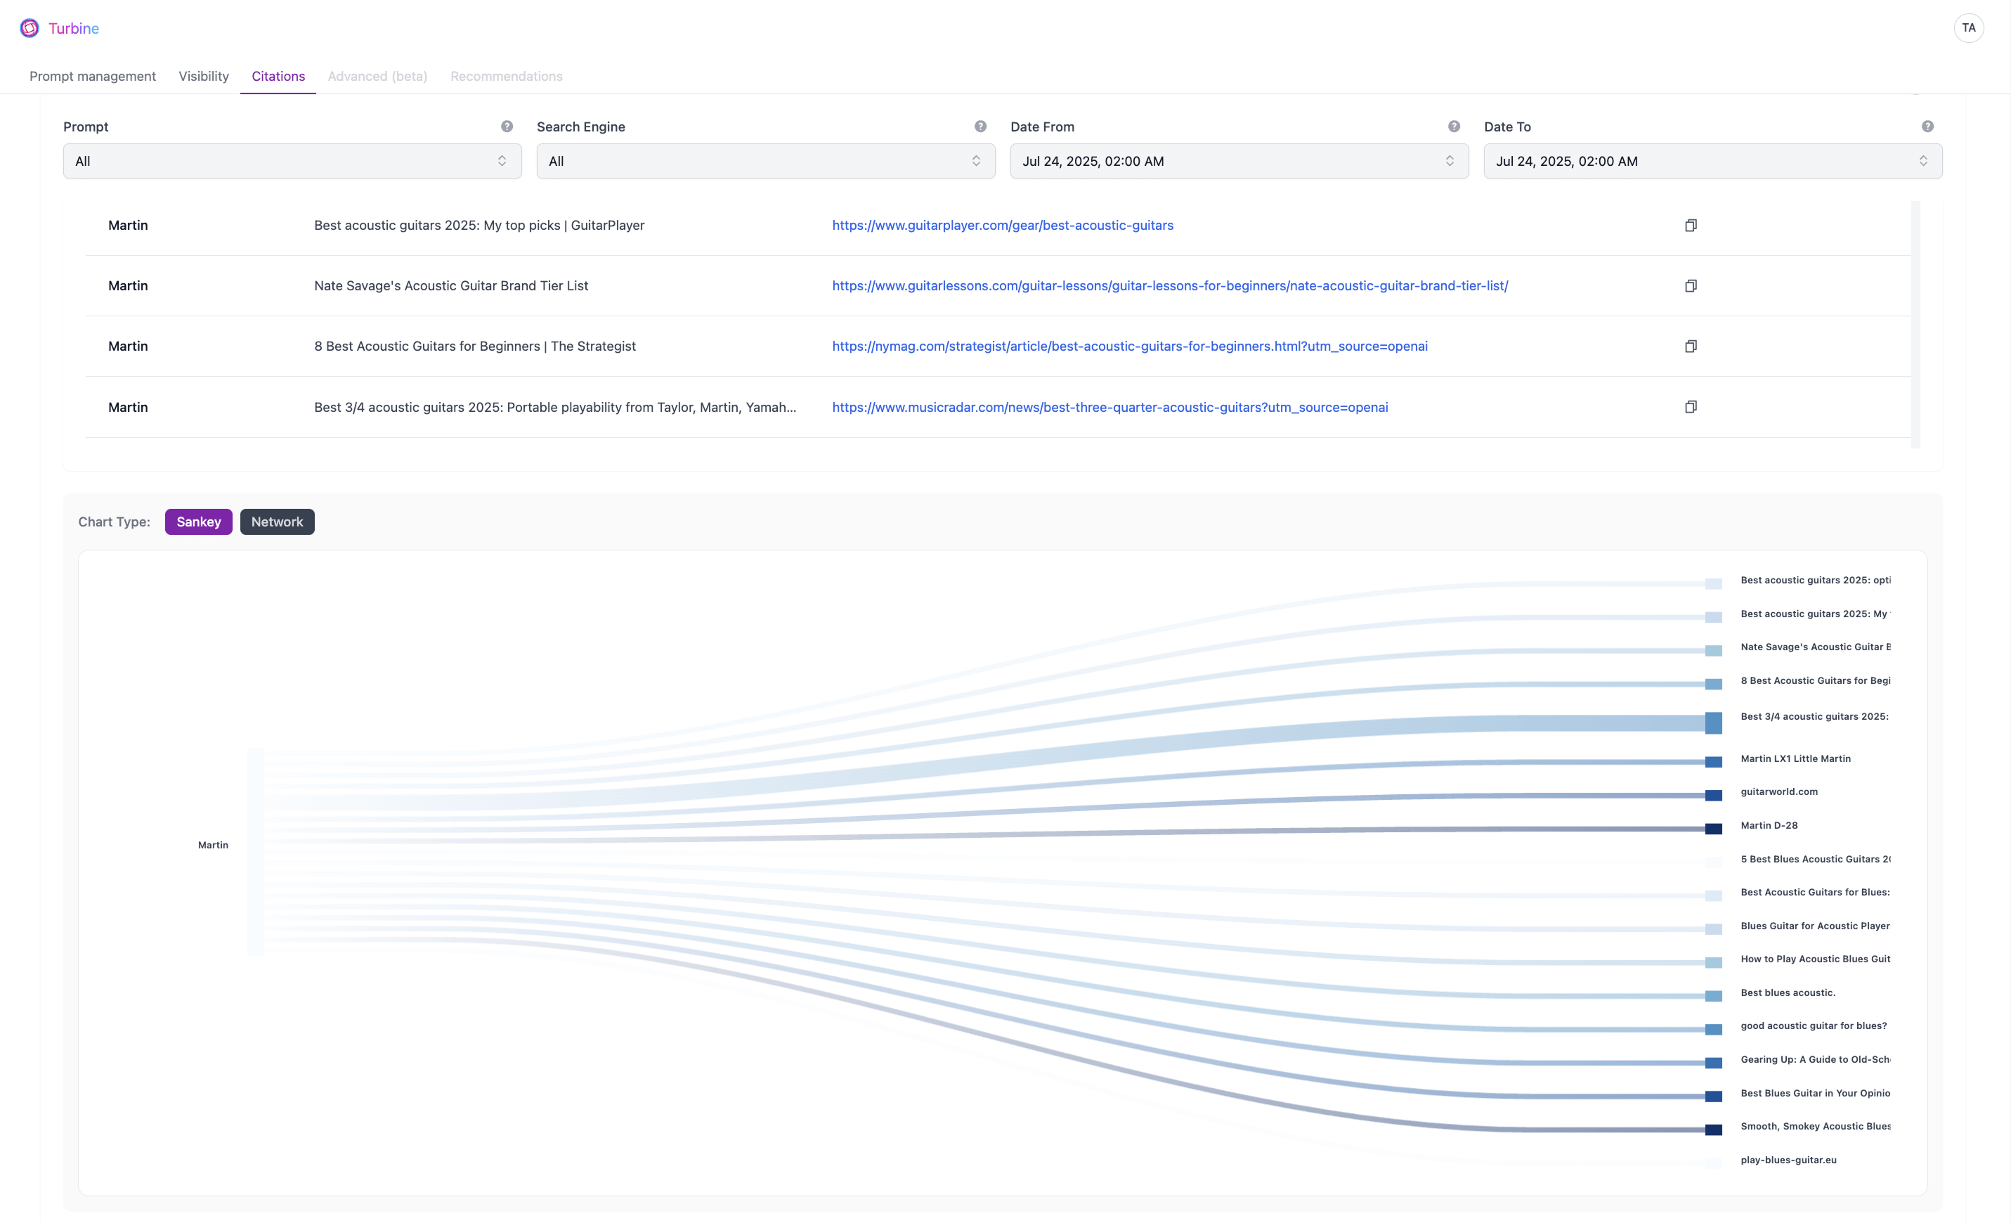Click the Date From help question-mark icon
The height and width of the screenshot is (1223, 2011).
tap(1454, 127)
